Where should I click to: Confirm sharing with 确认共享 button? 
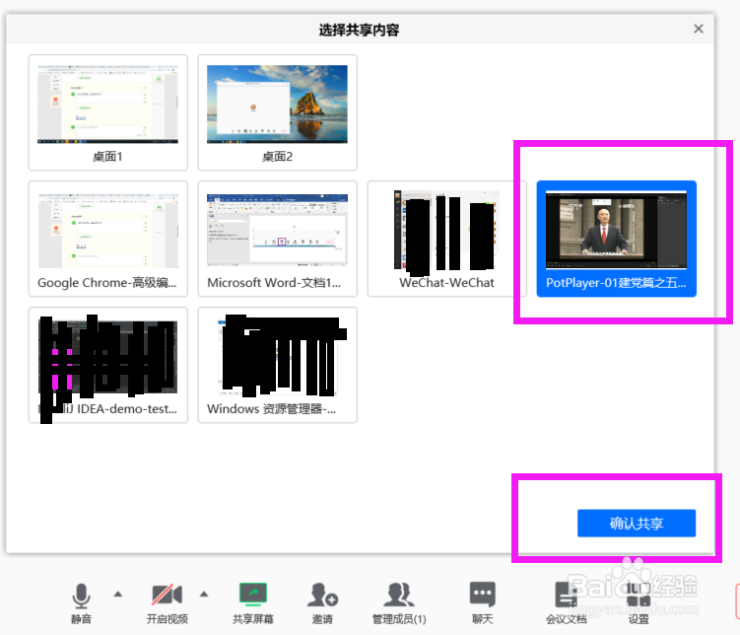coord(637,524)
